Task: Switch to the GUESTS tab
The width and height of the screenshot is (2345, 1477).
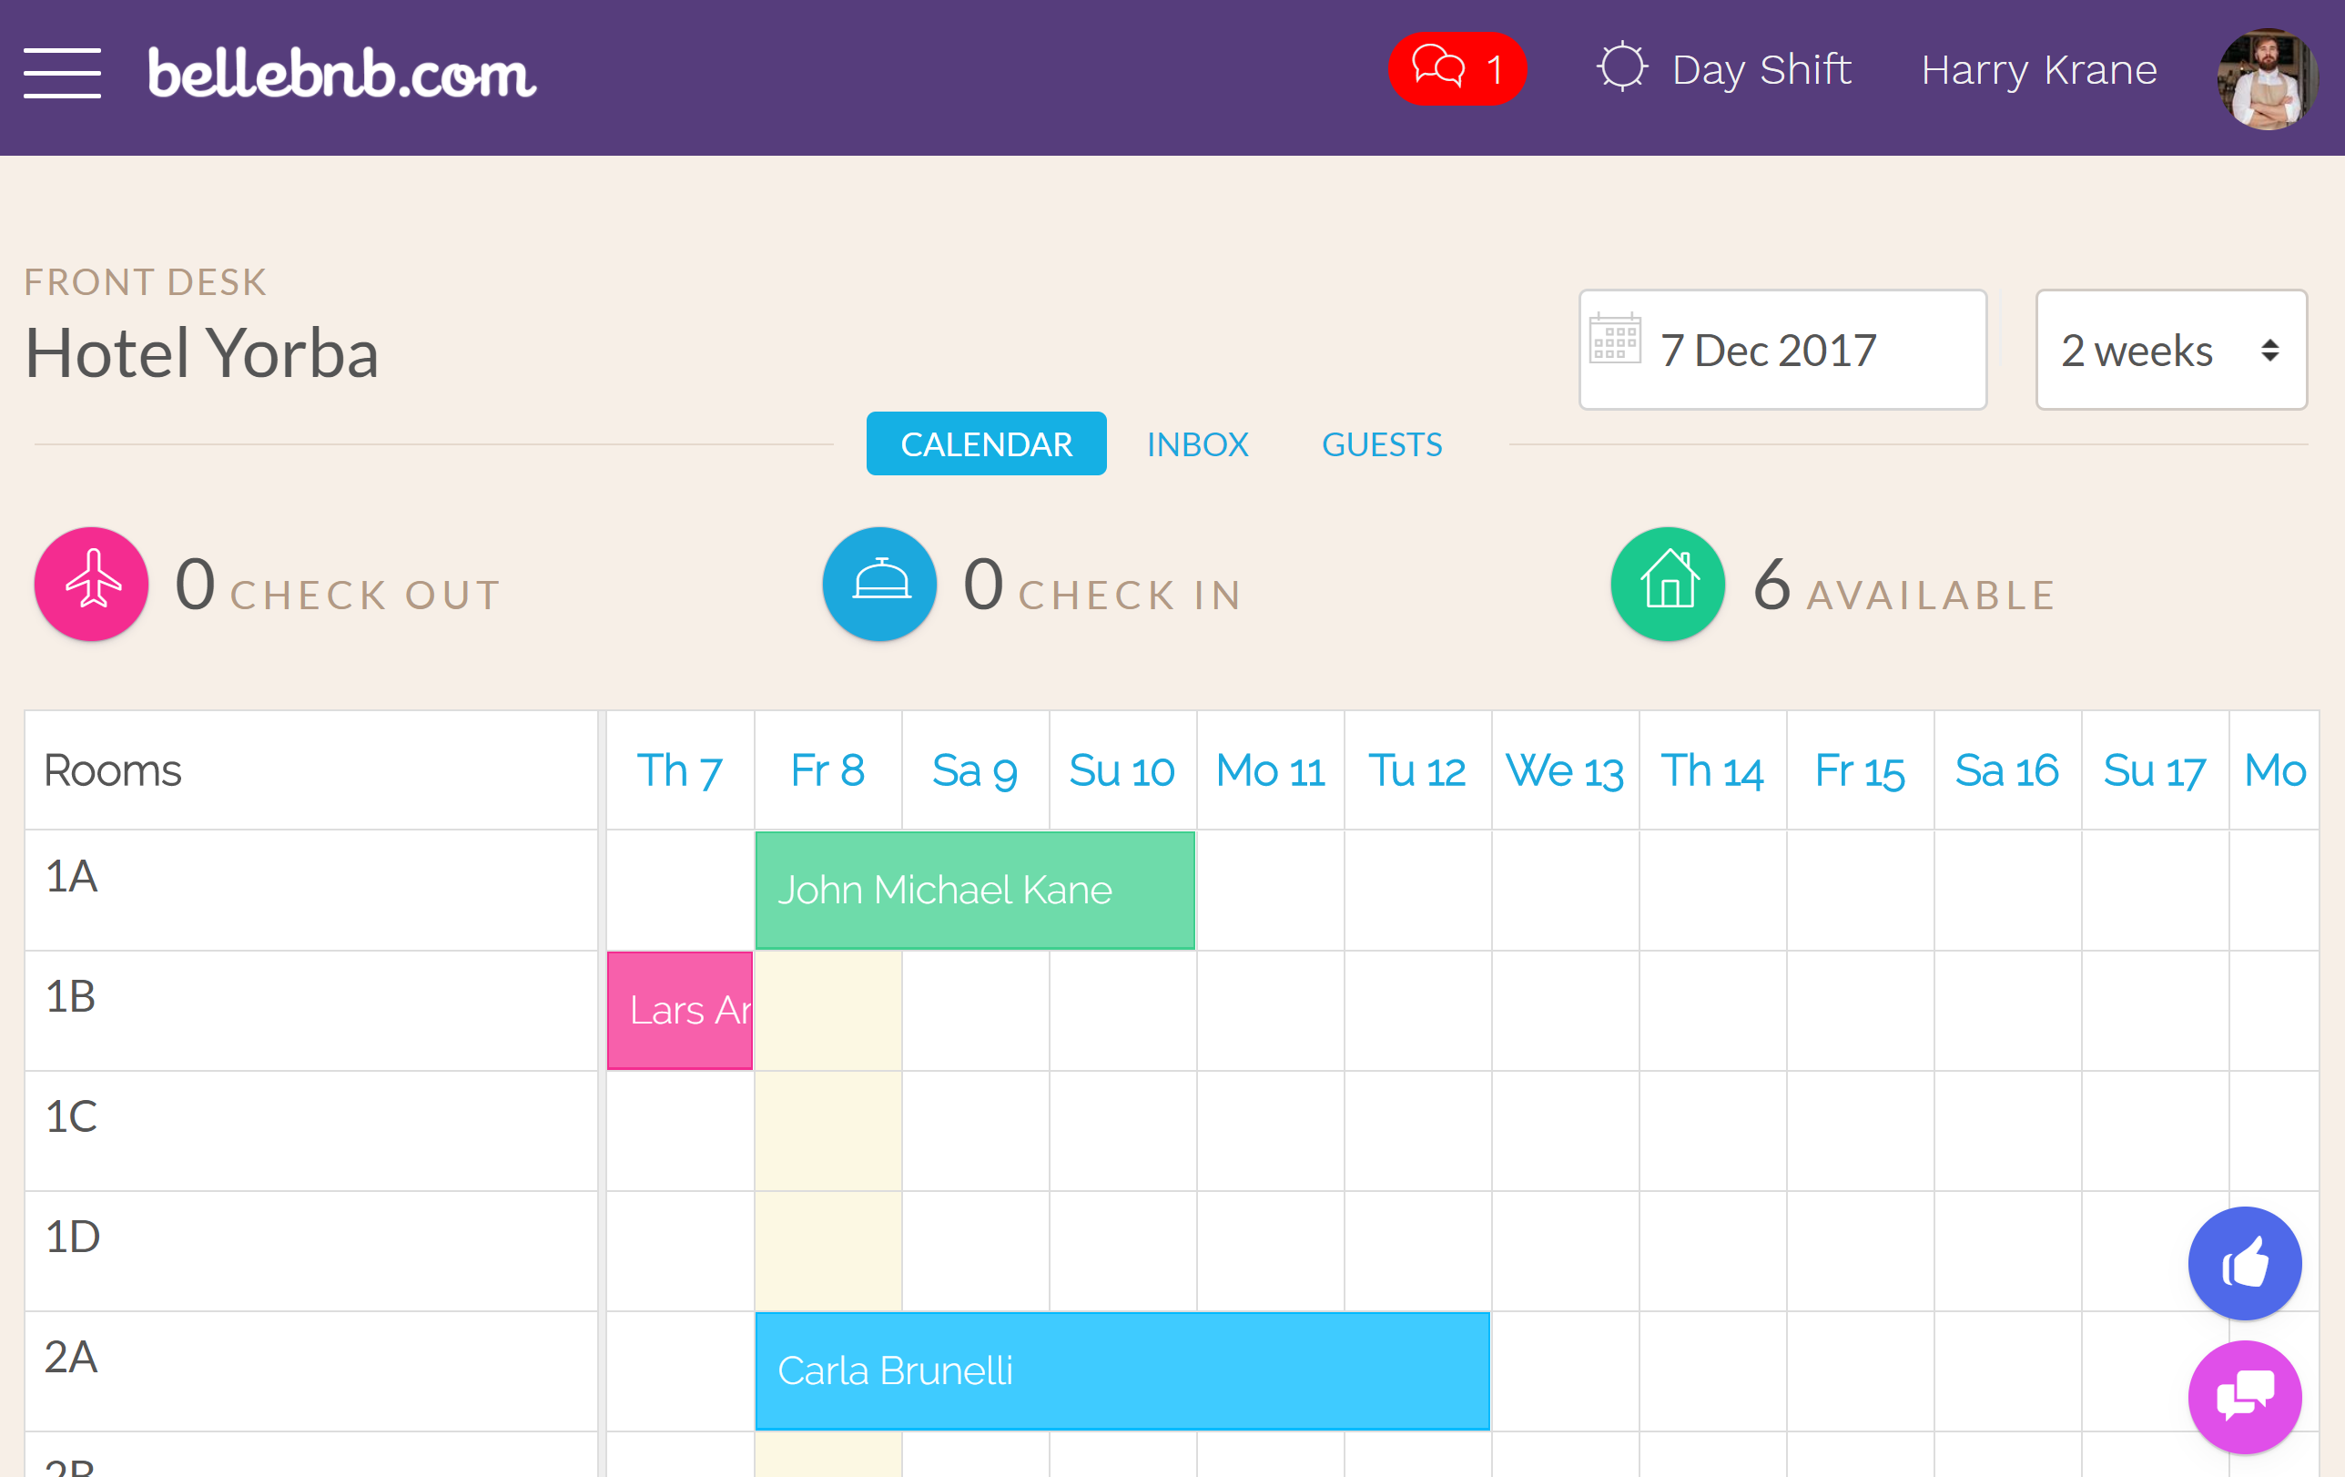Action: (x=1383, y=443)
